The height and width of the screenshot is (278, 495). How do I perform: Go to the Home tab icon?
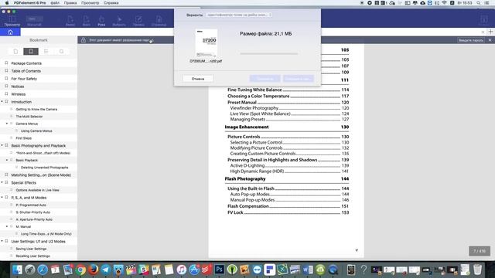10,32
